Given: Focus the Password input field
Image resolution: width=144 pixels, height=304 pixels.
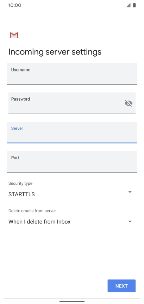Looking at the screenshot, I should 72,103.
